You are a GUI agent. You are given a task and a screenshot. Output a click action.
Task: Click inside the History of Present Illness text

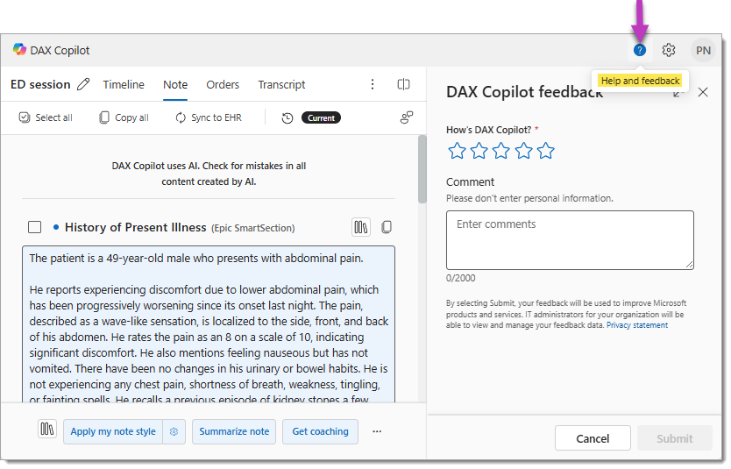pyautogui.click(x=209, y=324)
